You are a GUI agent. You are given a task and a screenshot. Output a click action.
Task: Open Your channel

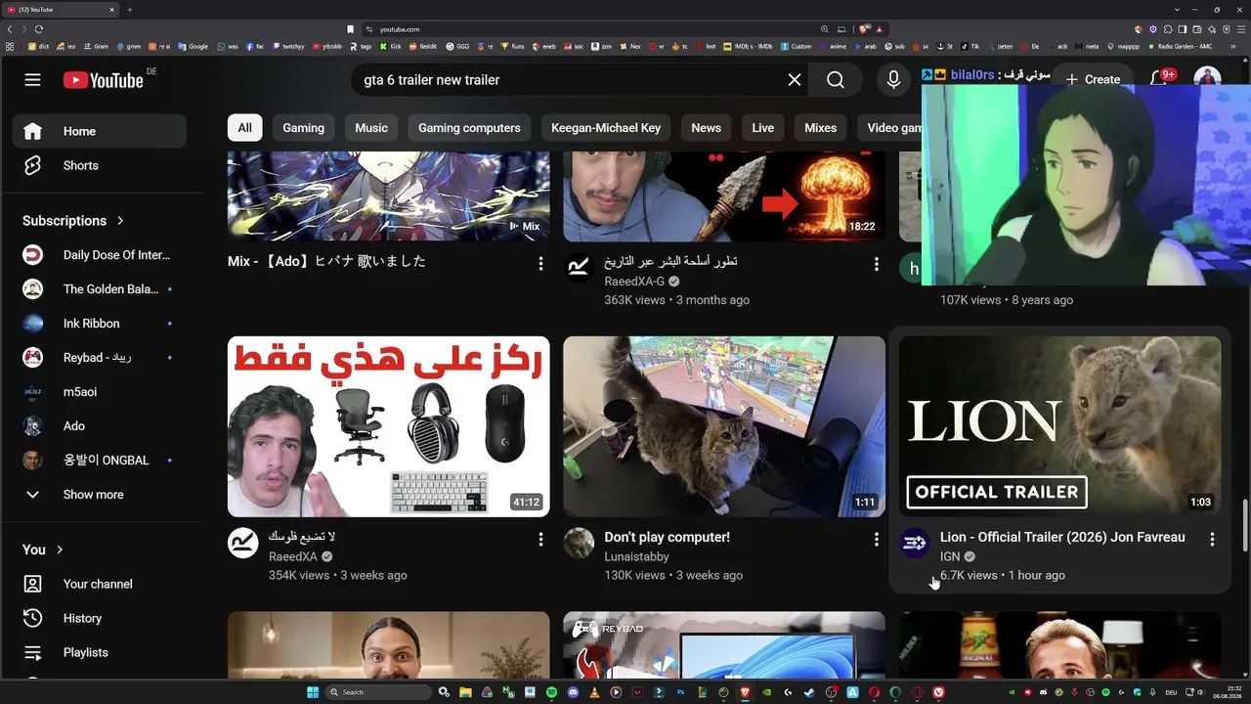(100, 584)
